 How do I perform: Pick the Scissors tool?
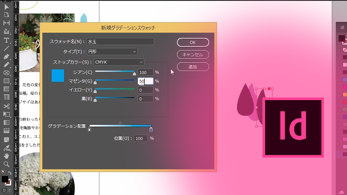coord(6,106)
